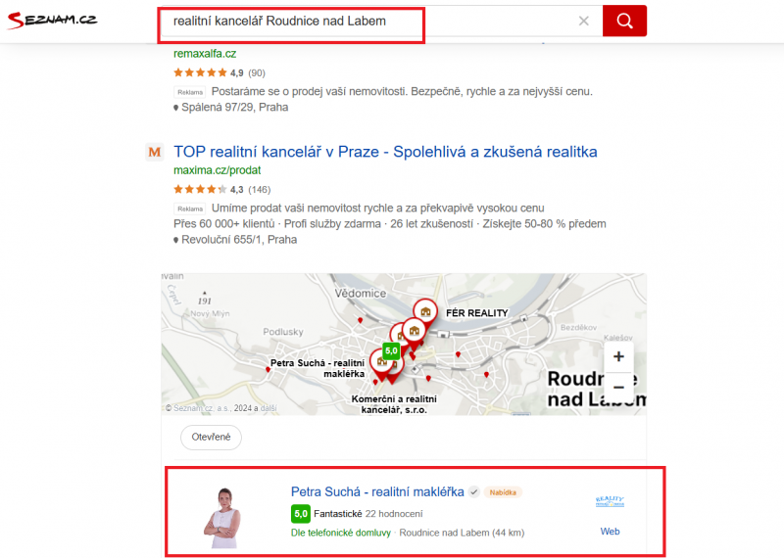Clear the search query with the X
Viewport: 784px width, 558px height.
pyautogui.click(x=583, y=21)
